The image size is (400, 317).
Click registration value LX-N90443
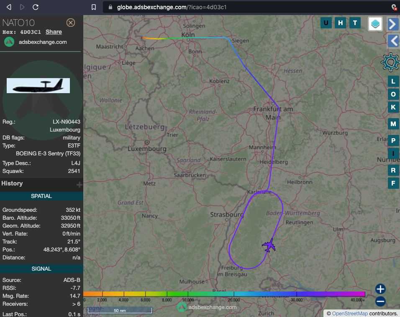click(67, 122)
